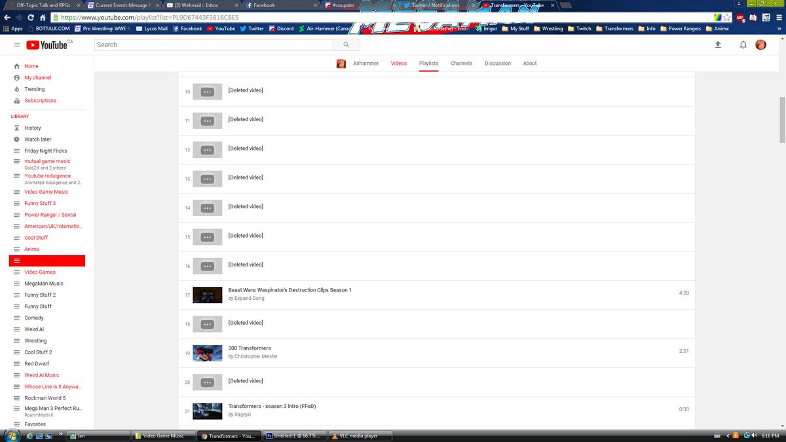Image resolution: width=786 pixels, height=442 pixels.
Task: Select the highlighted red playlist entry
Action: (47, 261)
